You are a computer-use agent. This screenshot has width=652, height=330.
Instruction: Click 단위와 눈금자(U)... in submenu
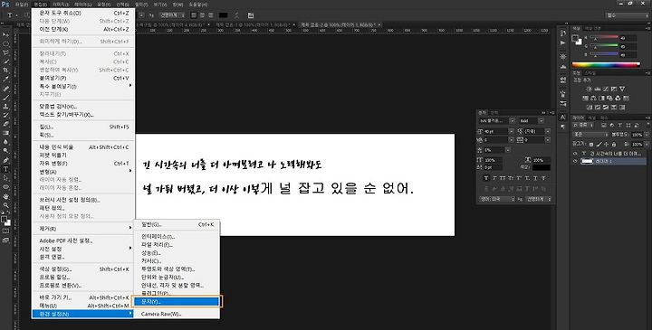click(176, 278)
